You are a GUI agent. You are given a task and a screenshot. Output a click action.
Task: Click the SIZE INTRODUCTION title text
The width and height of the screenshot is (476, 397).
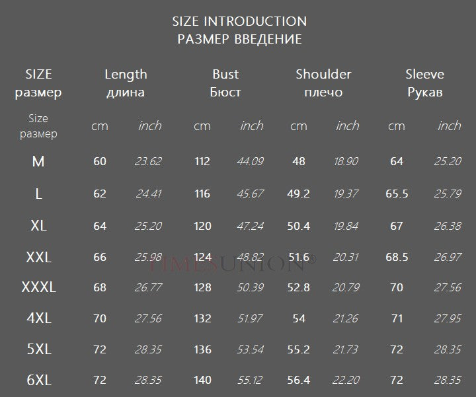239,21
